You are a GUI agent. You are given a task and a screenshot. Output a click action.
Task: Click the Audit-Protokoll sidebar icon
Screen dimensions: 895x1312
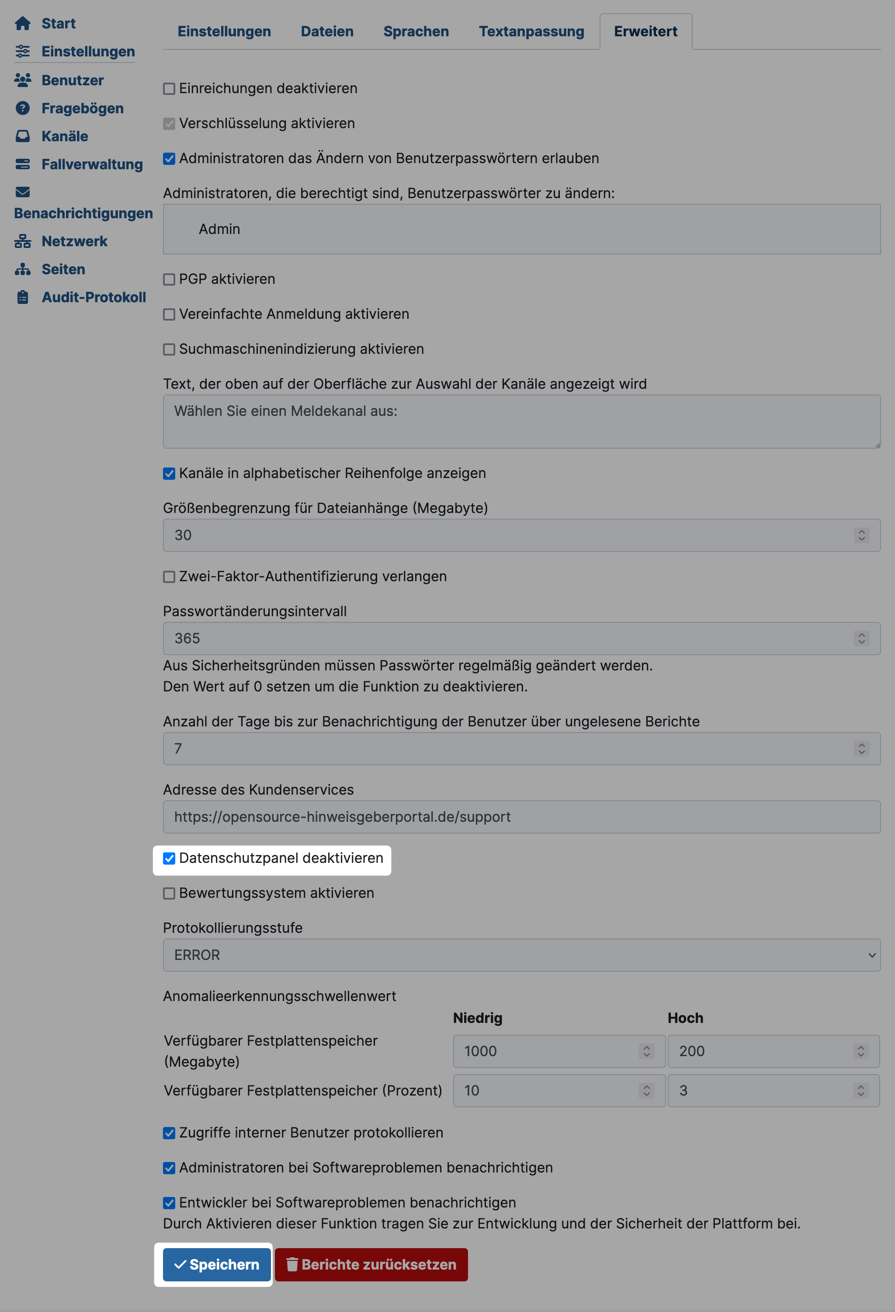22,297
